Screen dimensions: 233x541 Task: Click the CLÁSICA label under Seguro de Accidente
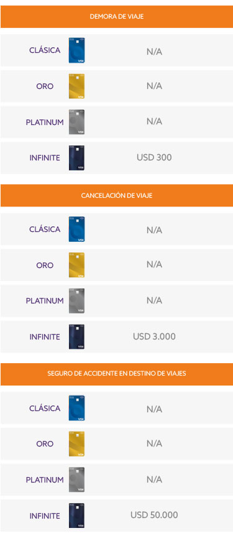click(x=45, y=408)
